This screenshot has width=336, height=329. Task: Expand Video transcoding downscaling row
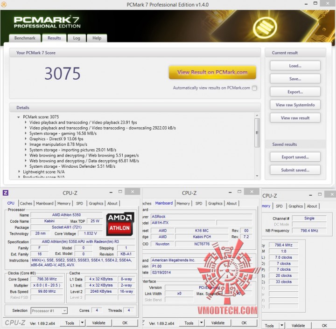(26, 128)
